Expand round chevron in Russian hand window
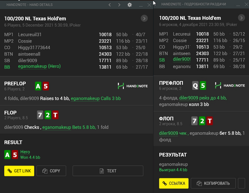This screenshot has height=193, width=249. 242,18
